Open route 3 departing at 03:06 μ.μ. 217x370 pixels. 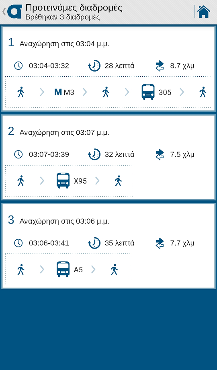coord(108,246)
